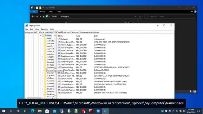Select the NoWaitOnRoam... value name

(x=68, y=90)
